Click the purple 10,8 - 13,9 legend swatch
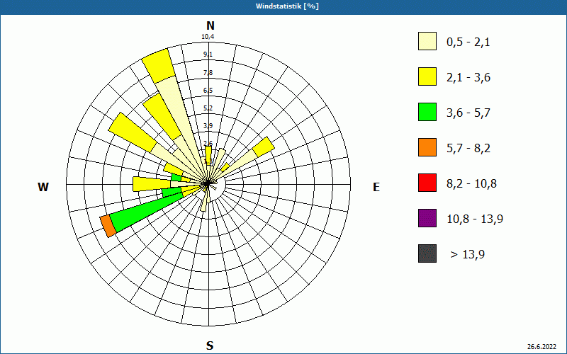 click(427, 218)
